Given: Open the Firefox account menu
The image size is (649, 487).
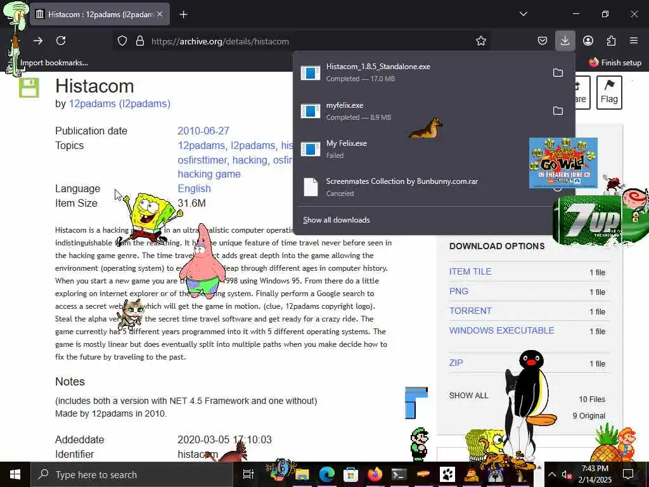Looking at the screenshot, I should (x=588, y=41).
